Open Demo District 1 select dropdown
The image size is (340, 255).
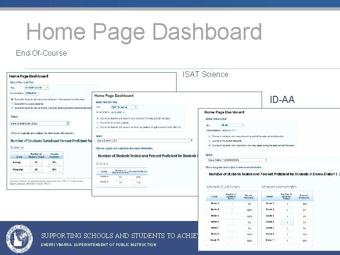tap(237, 160)
